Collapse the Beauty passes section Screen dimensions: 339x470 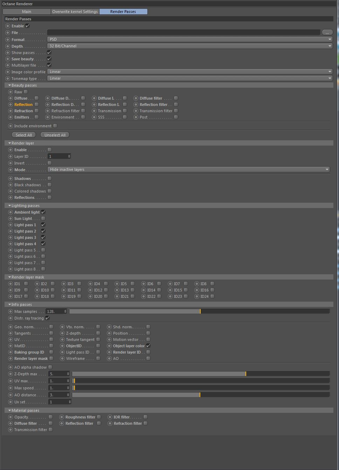click(9, 85)
